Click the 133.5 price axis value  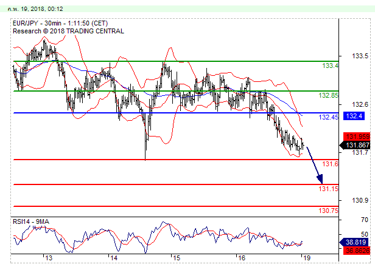click(x=360, y=56)
